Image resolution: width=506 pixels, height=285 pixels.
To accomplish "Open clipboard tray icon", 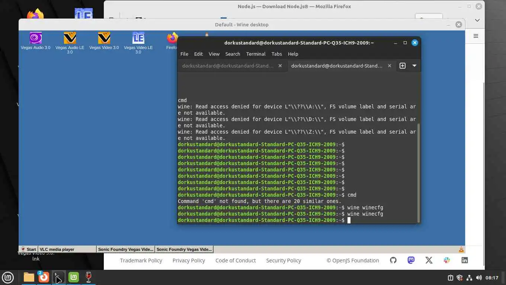I will tap(451, 278).
